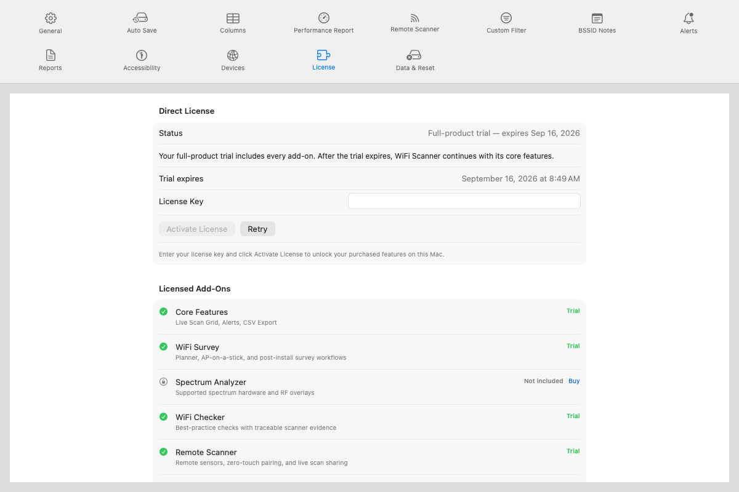Click the 'Not included' label for Spectrum Analyzer
Screen dimensions: 739x492
pos(544,381)
